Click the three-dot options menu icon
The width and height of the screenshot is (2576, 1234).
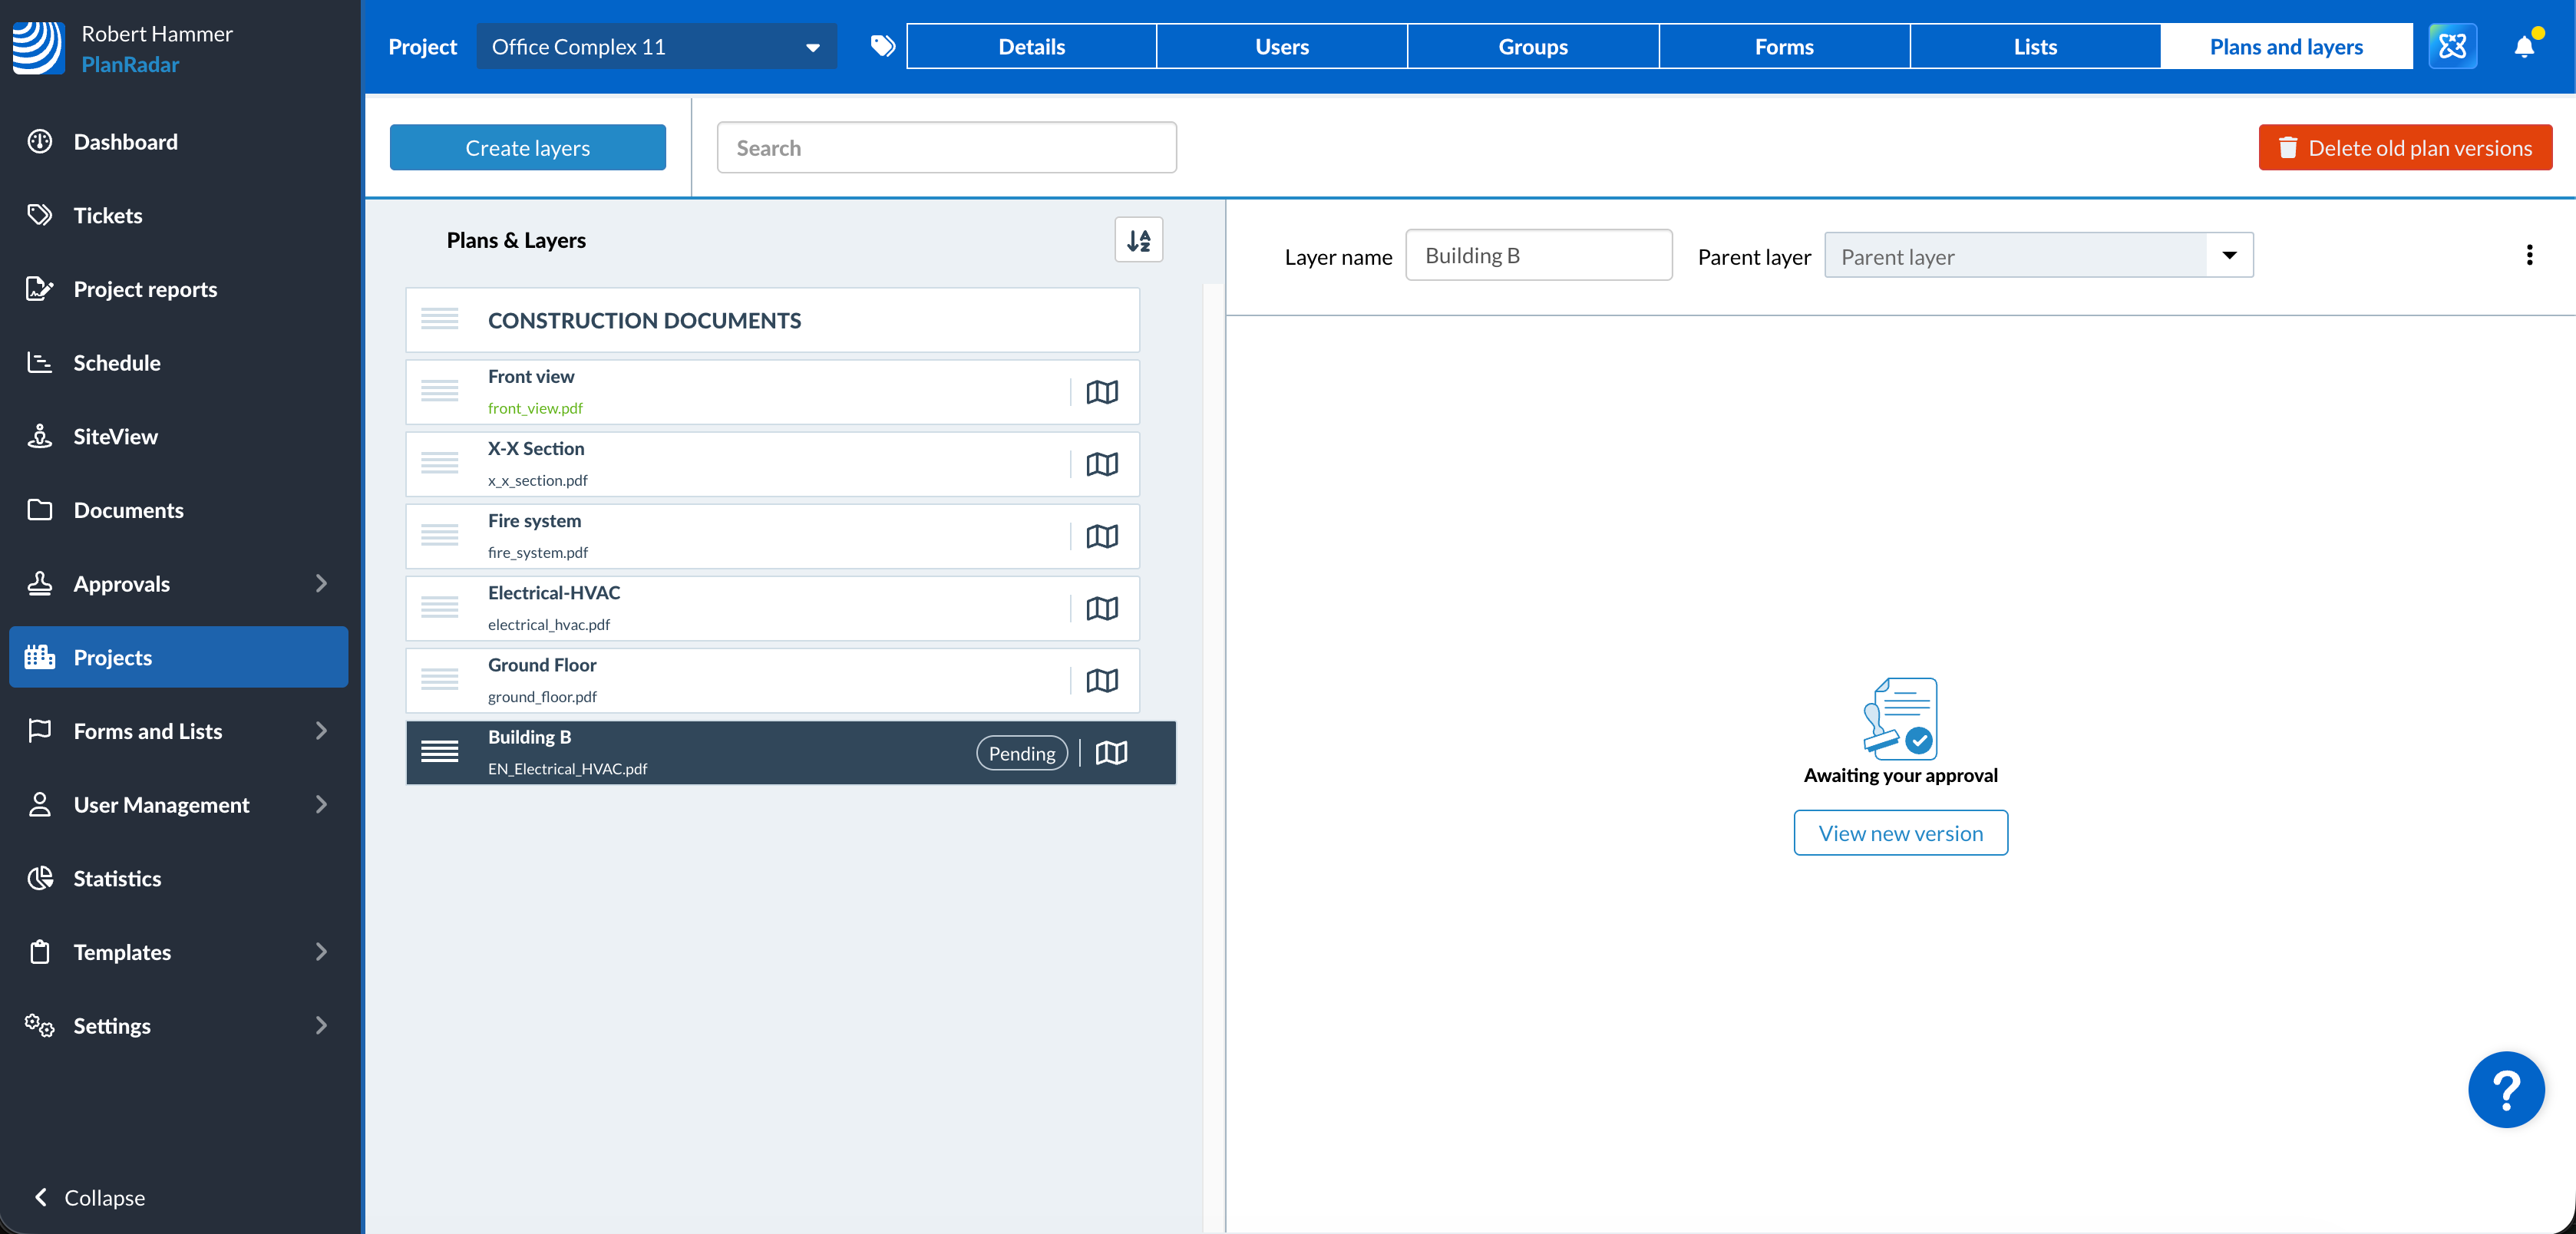[x=2529, y=255]
